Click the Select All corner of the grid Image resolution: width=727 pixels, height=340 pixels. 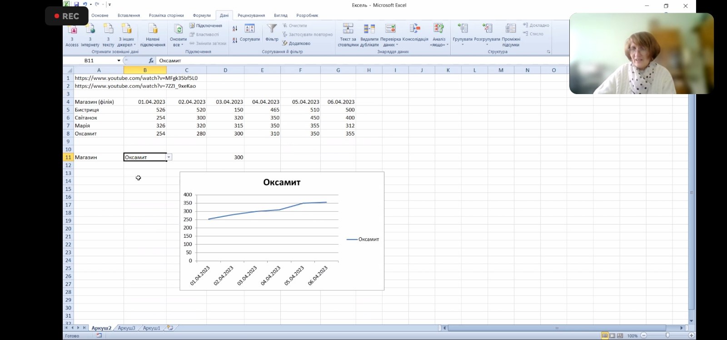point(68,70)
